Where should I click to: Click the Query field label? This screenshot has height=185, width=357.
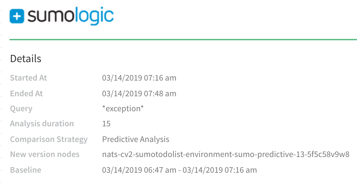(21, 109)
